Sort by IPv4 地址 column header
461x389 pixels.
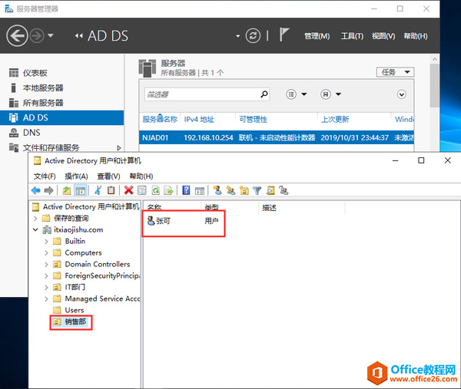click(x=199, y=119)
